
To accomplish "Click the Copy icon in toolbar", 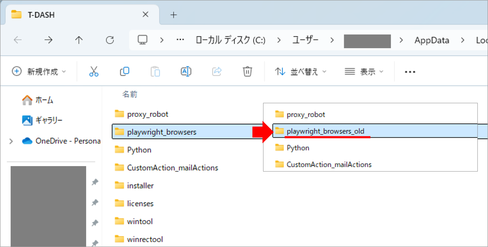I will [125, 72].
